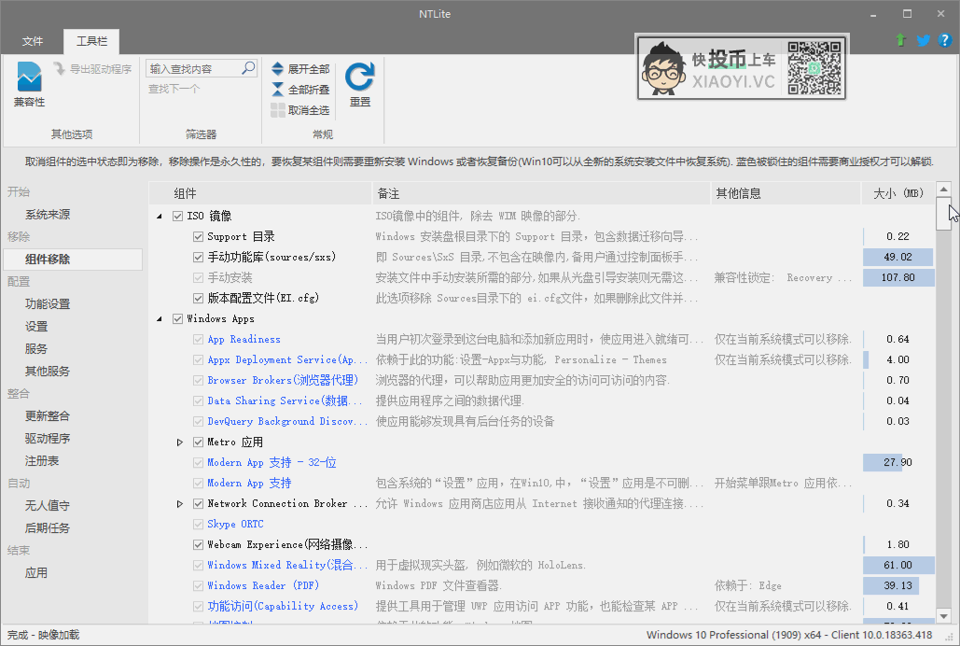960x646 pixels.
Task: Expand Network Connection Broker node
Action: (180, 504)
